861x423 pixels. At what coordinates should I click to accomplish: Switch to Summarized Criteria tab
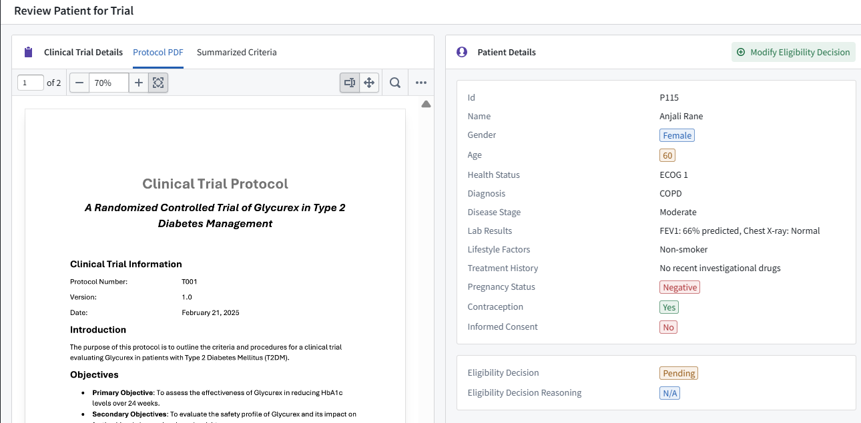tap(237, 52)
